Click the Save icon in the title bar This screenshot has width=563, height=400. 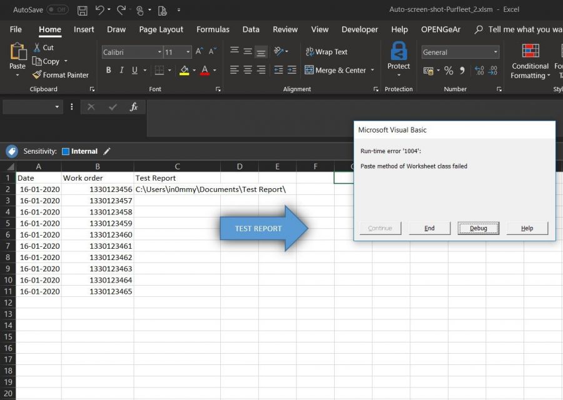(x=82, y=11)
